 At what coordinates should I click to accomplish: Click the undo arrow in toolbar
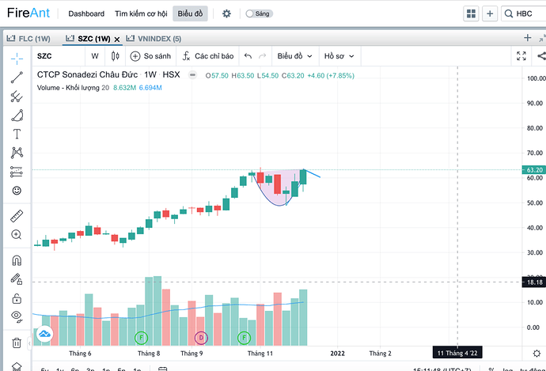coord(248,56)
